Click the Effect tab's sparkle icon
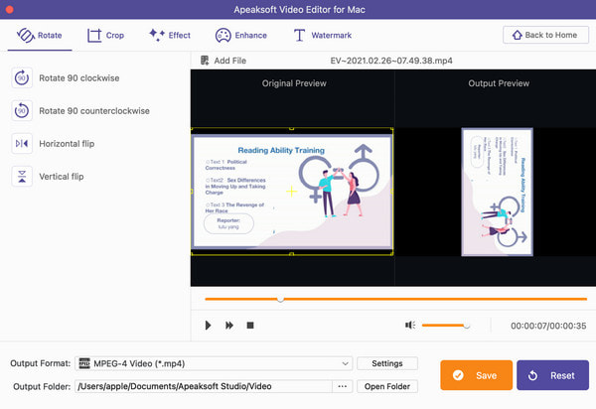Image resolution: width=596 pixels, height=409 pixels. point(157,35)
